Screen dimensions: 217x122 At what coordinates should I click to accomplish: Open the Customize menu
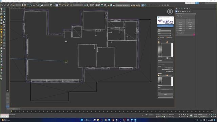click(x=59, y=3)
